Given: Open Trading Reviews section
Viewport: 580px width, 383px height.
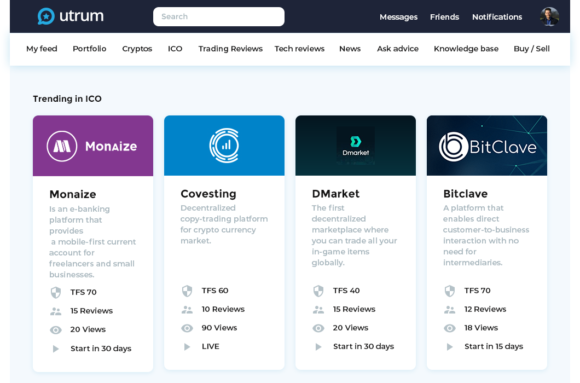Looking at the screenshot, I should (230, 49).
